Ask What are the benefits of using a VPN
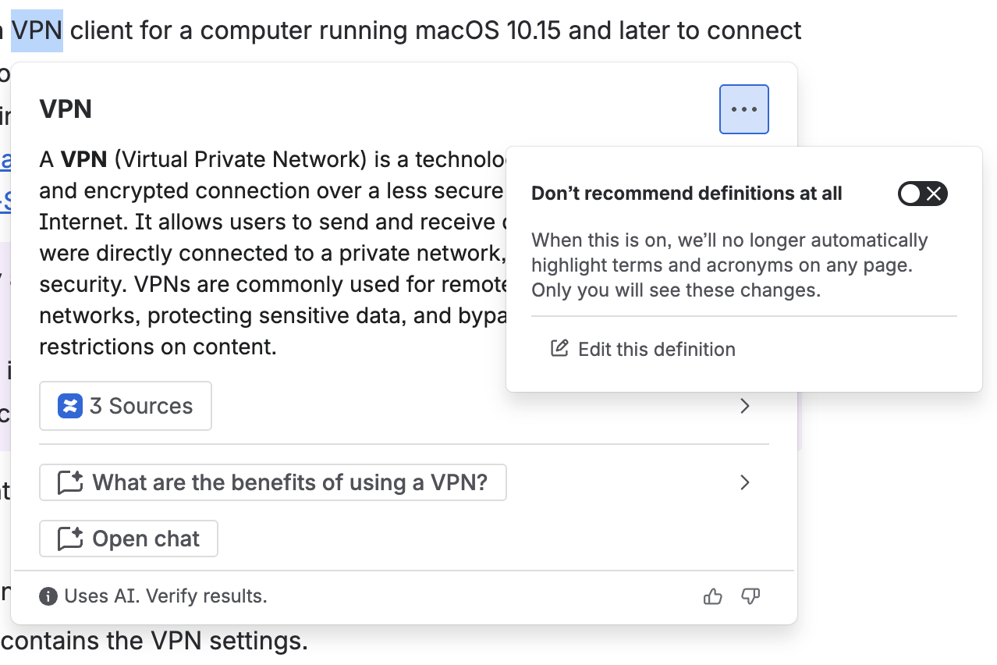 [273, 482]
